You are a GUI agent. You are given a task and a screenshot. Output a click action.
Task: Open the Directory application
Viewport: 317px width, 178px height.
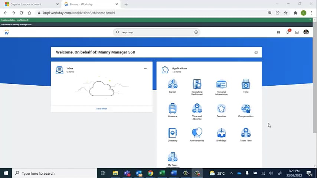pos(173,135)
